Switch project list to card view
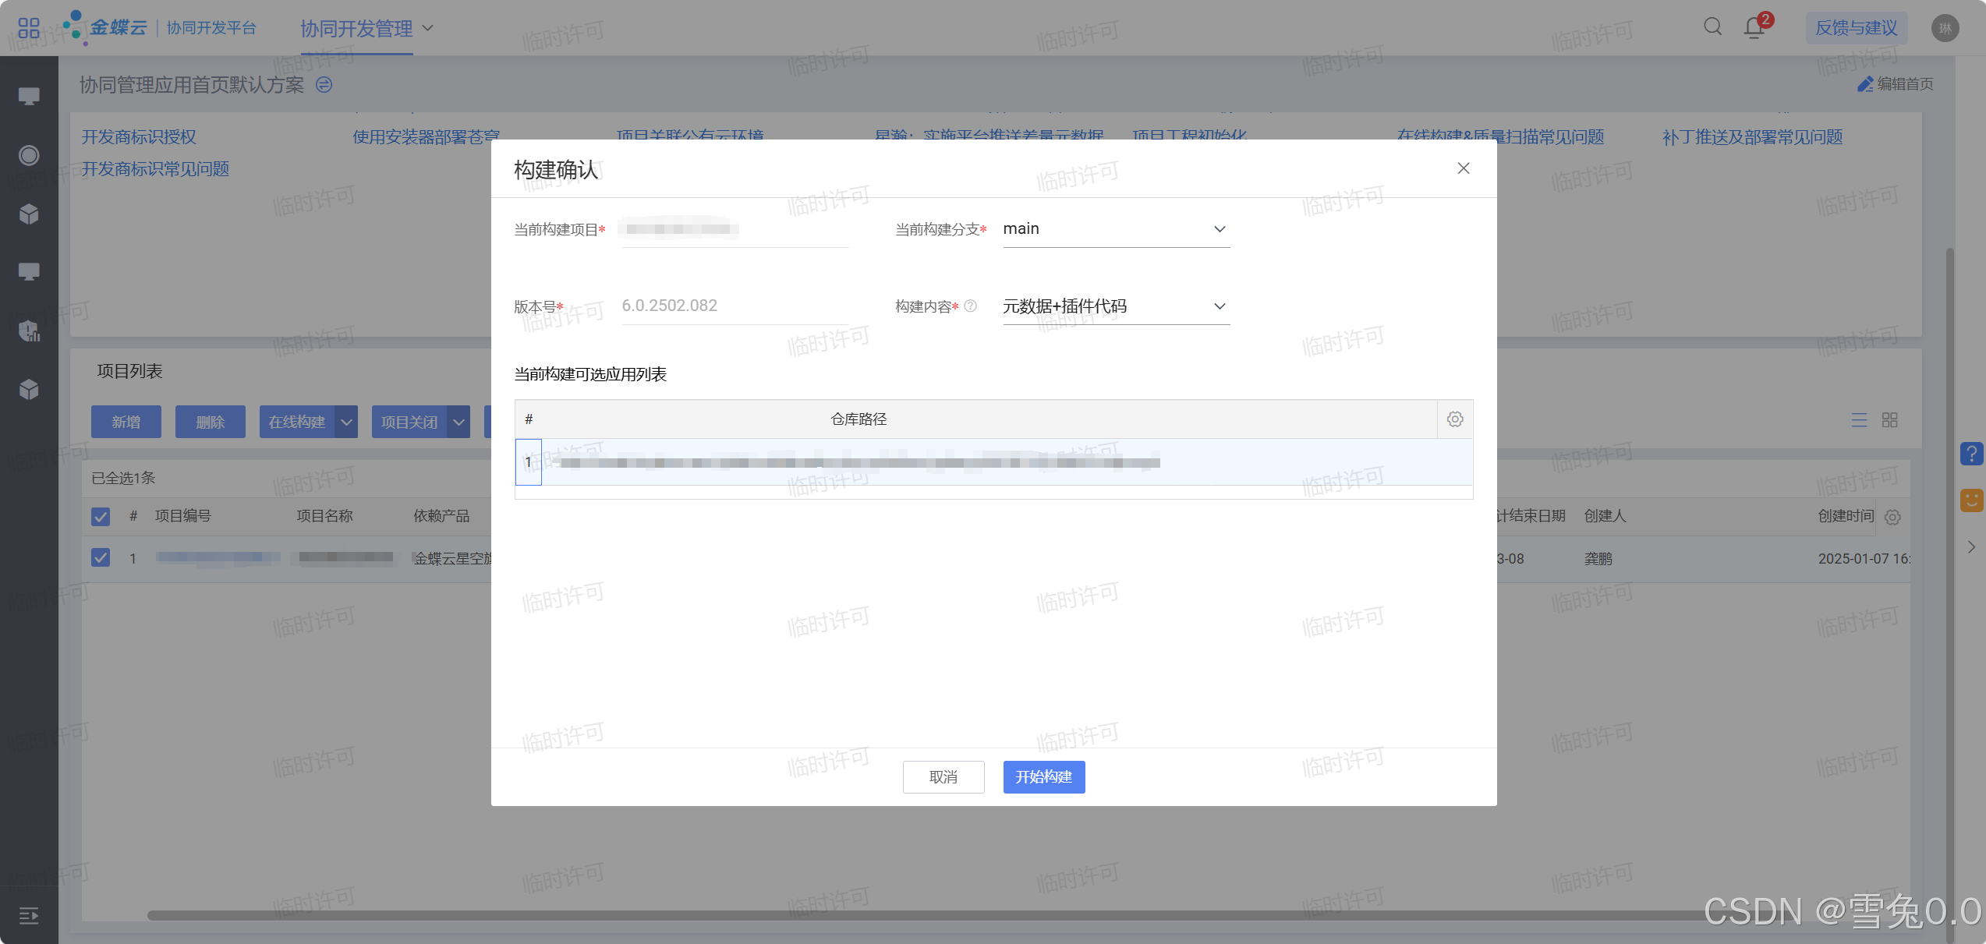This screenshot has height=944, width=1986. (1889, 420)
